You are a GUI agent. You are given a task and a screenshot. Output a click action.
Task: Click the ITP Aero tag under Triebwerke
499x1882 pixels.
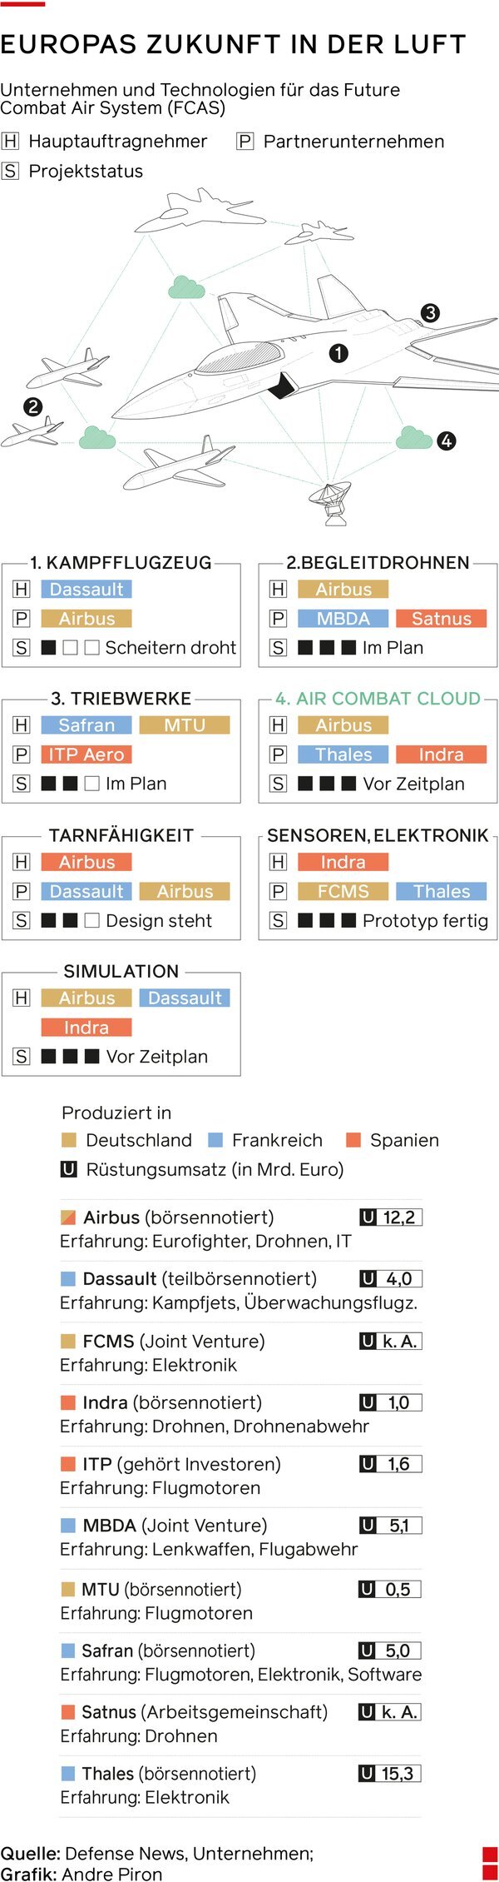click(x=86, y=754)
